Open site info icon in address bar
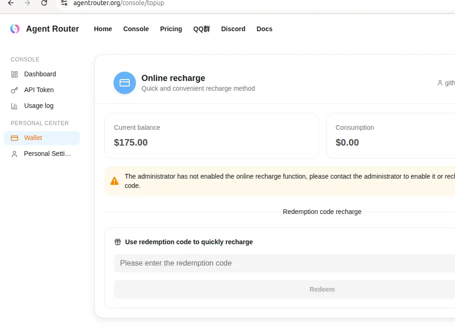Viewport: 455px width, 334px height. coord(64,3)
